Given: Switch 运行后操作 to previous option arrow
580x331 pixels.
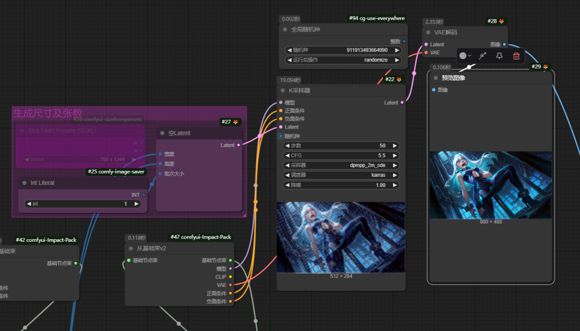Looking at the screenshot, I should coord(289,60).
